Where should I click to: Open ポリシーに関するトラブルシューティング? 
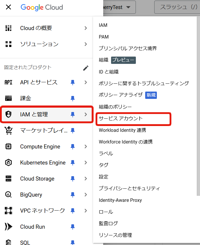(x=144, y=83)
